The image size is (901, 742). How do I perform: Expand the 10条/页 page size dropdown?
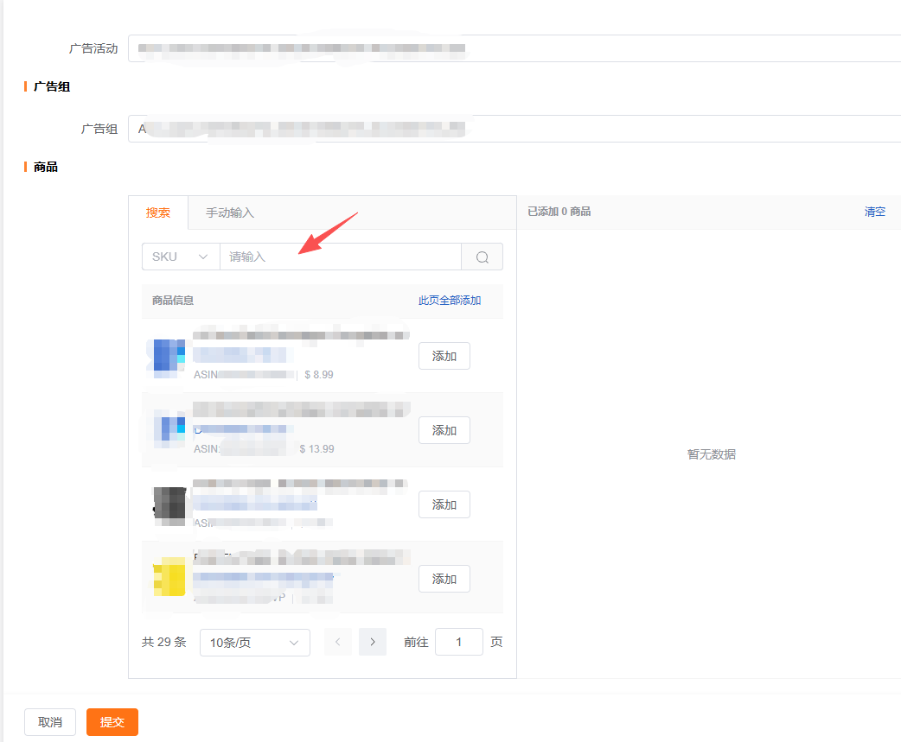pyautogui.click(x=255, y=642)
